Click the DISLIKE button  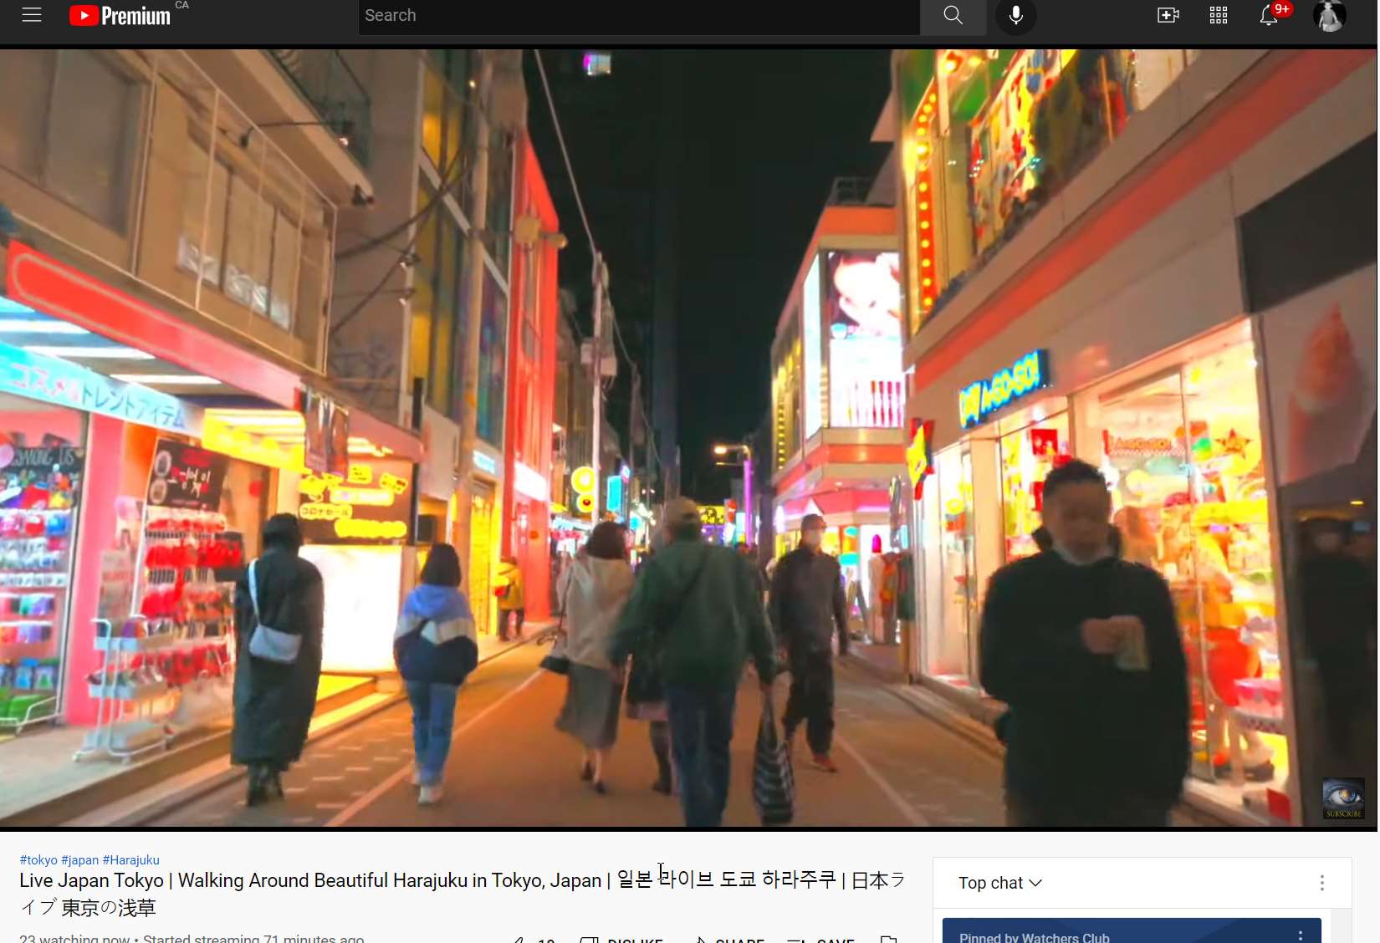(623, 940)
